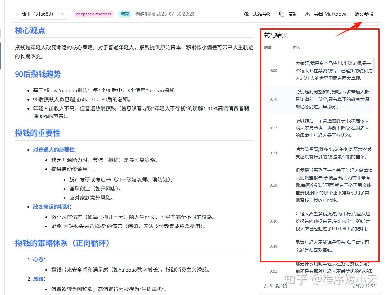Click the 思维导图 mind map icon
Image resolution: width=387 pixels, height=295 pixels.
(x=246, y=14)
